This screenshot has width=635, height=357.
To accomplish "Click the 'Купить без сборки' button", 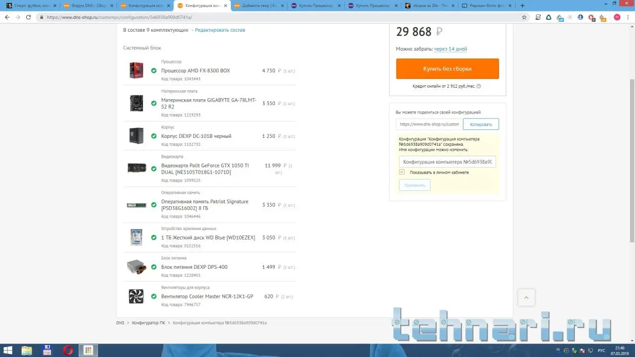I will [x=447, y=69].
